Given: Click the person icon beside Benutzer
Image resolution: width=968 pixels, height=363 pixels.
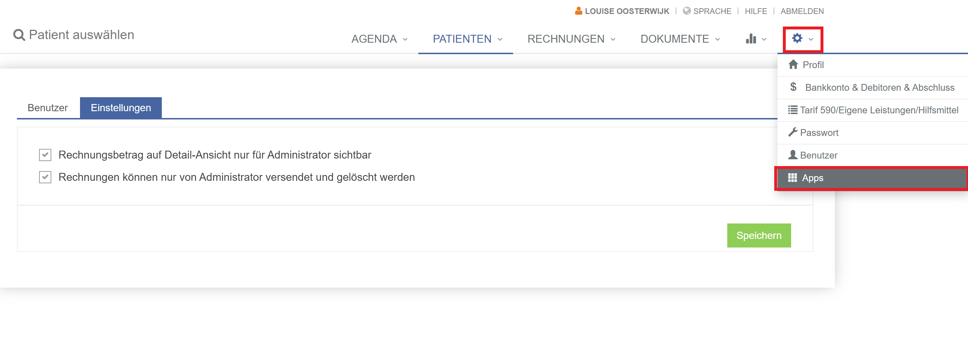Looking at the screenshot, I should [x=793, y=155].
